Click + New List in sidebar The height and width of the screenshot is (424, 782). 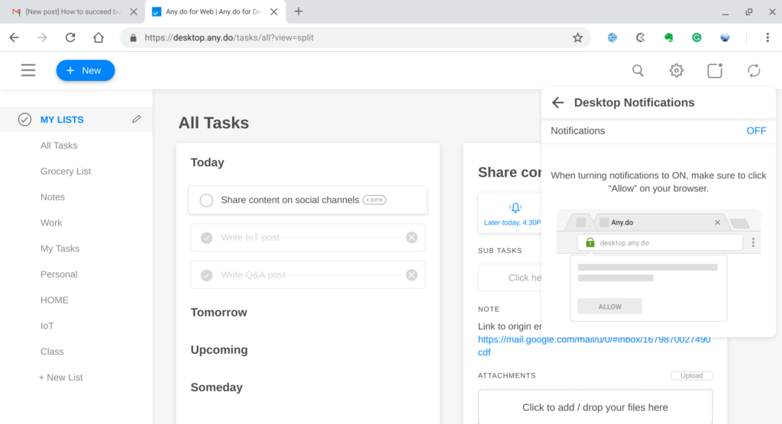click(x=61, y=377)
